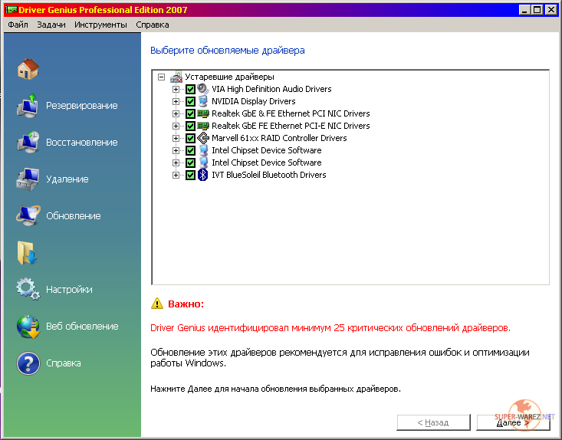Open the Файл menu
Viewport: 562px width, 440px height.
pos(18,25)
